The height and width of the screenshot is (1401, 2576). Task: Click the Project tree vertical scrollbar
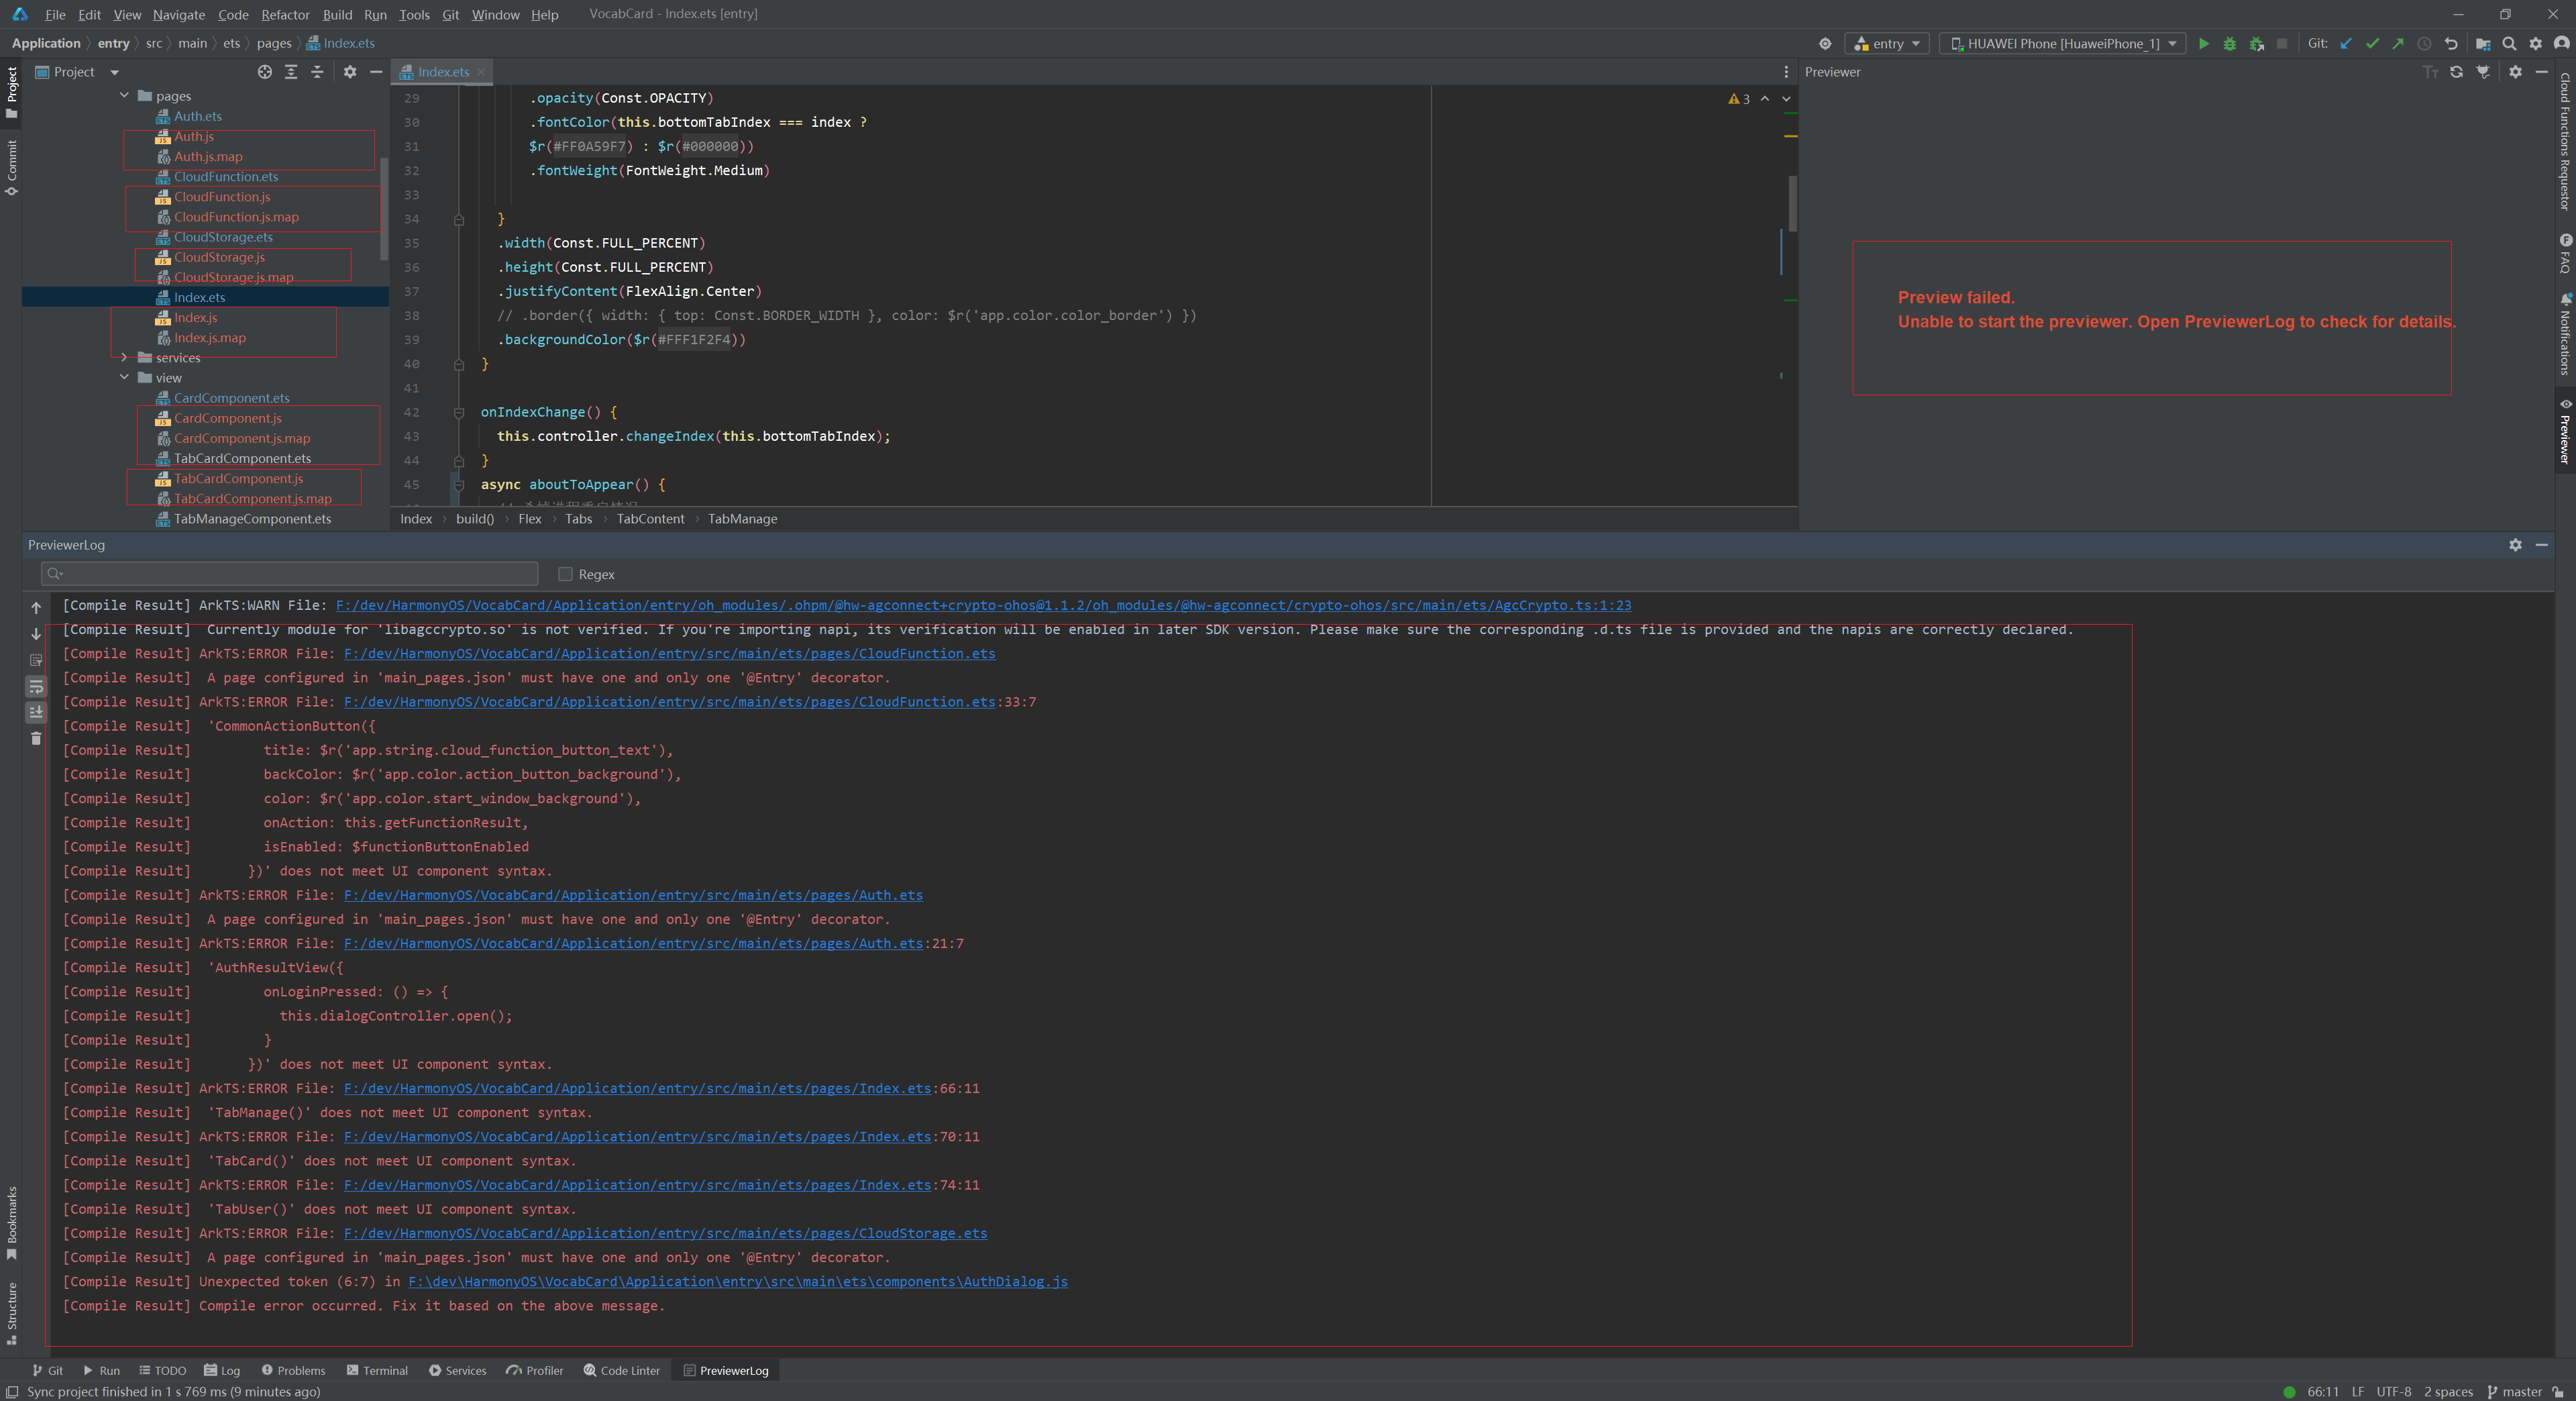point(384,210)
